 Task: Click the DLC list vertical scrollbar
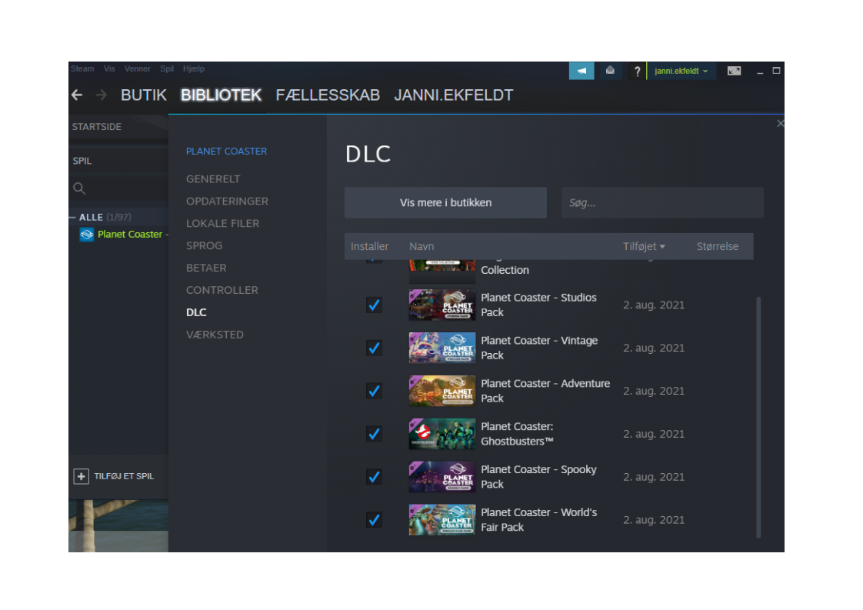click(758, 418)
